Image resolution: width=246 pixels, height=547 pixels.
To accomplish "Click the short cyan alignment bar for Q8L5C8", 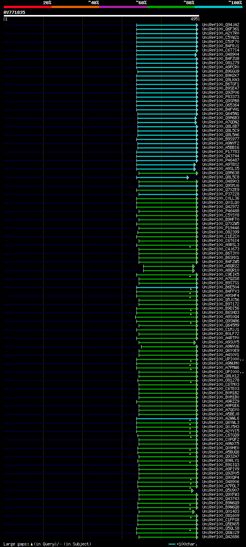I will [x=163, y=177].
